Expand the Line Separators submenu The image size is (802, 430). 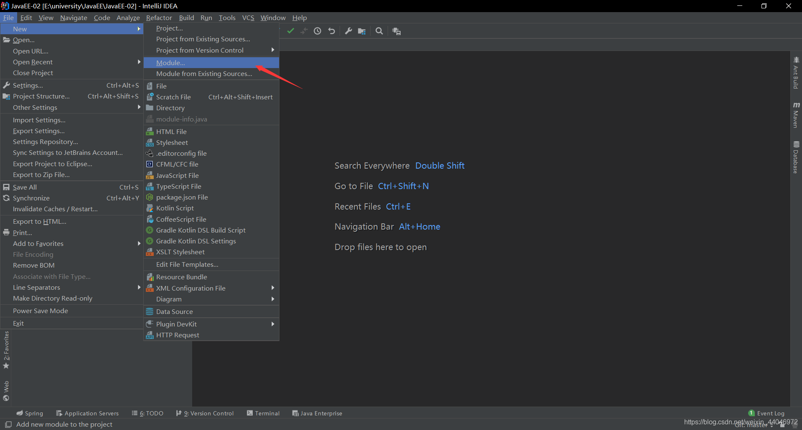(x=72, y=287)
